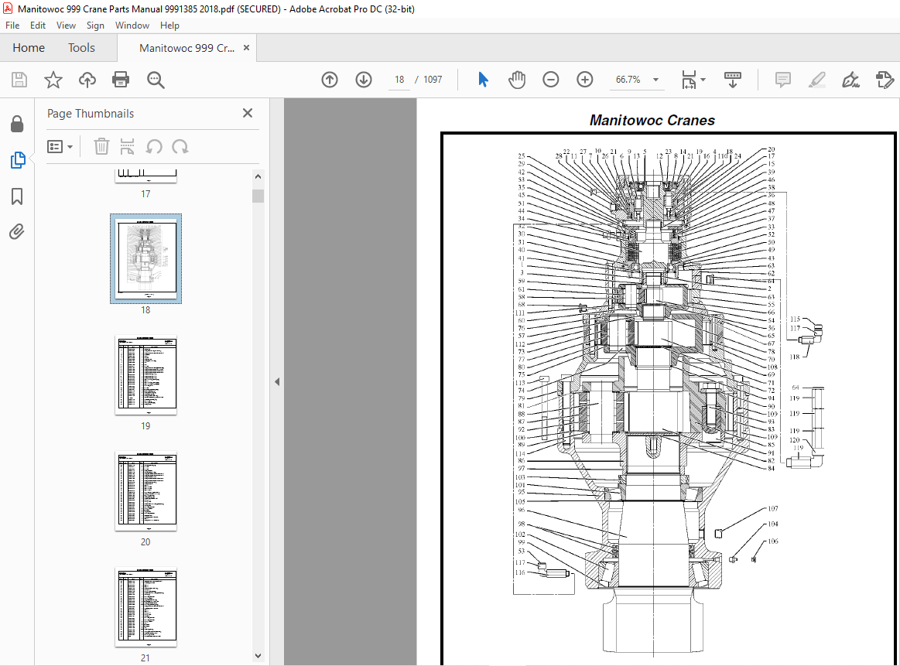Click the scrolling mode icon
The height and width of the screenshot is (666, 900).
(x=732, y=80)
